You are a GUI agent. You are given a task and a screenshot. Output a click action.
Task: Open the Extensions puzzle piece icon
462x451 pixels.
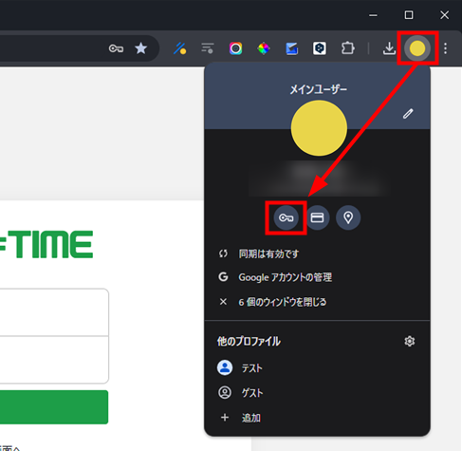[347, 48]
